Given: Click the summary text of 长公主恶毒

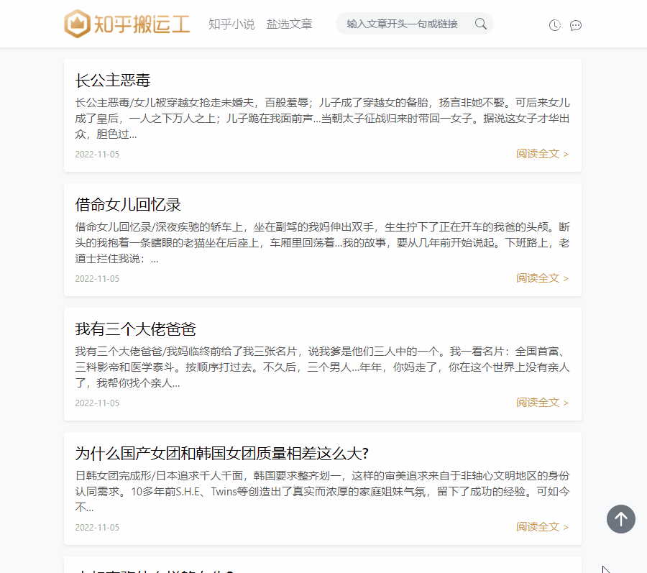Looking at the screenshot, I should pyautogui.click(x=322, y=119).
